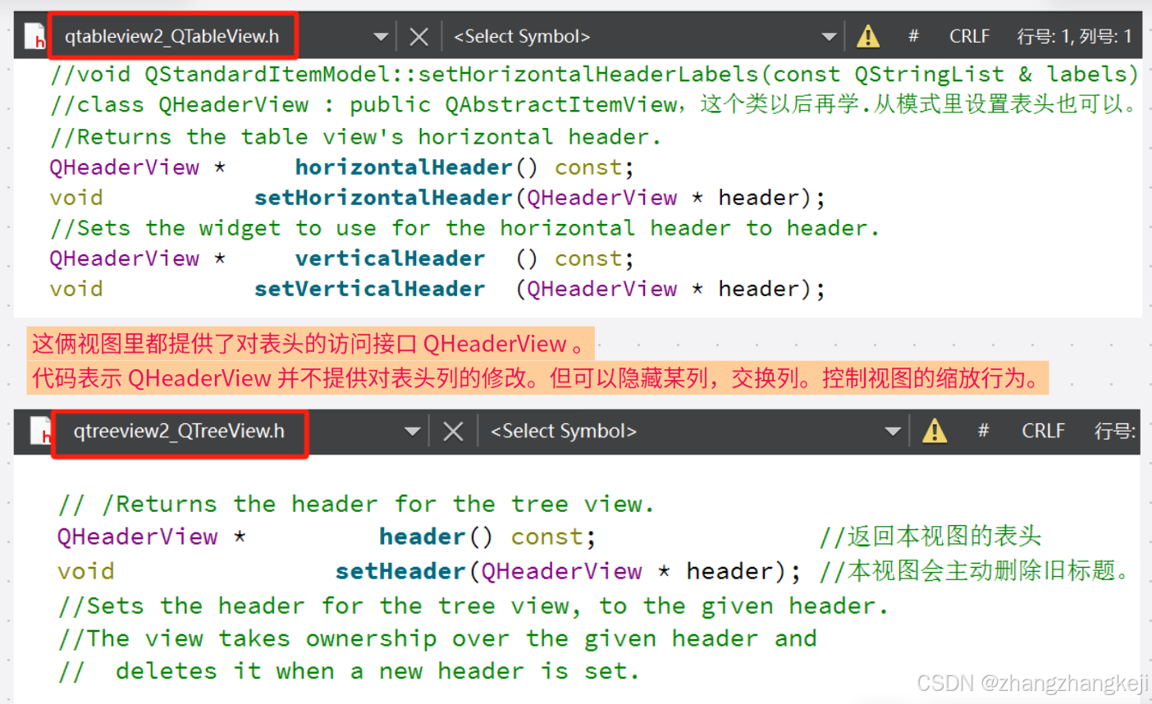Viewport: 1152px width, 704px height.
Task: Click the comment '//Sets the widget to use for the horizontal header'
Action: 464,228
